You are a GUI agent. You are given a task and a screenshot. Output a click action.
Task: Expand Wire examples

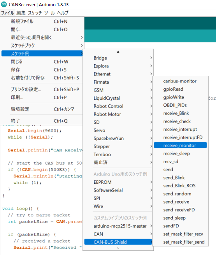pos(118,206)
